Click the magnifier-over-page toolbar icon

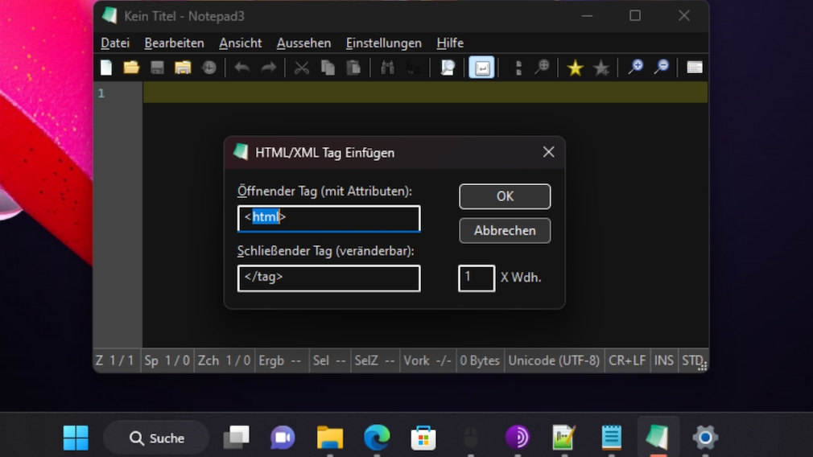point(448,68)
